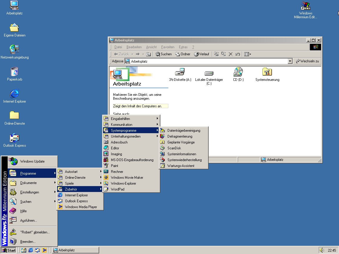Open Wartungs-Assistent
This screenshot has width=339, height=254.
[184, 166]
